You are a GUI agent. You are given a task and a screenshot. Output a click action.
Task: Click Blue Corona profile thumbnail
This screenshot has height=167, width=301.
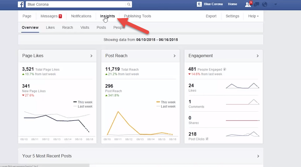(x=199, y=4)
